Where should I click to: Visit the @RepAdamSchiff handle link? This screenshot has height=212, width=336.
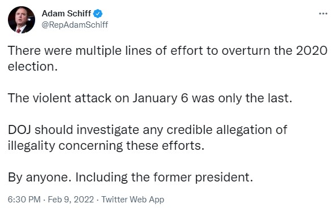pyautogui.click(x=75, y=25)
